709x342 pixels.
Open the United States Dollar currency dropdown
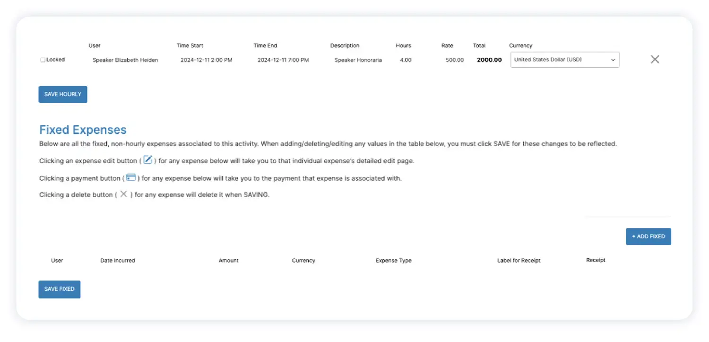point(564,60)
